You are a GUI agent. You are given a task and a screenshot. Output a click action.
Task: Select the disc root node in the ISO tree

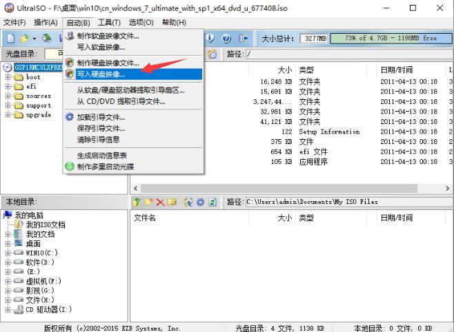tap(38, 68)
